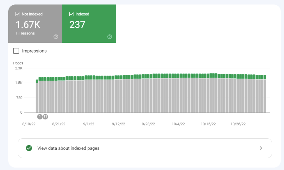
Task: Click the last bar at chart's right end
Action: (265, 94)
